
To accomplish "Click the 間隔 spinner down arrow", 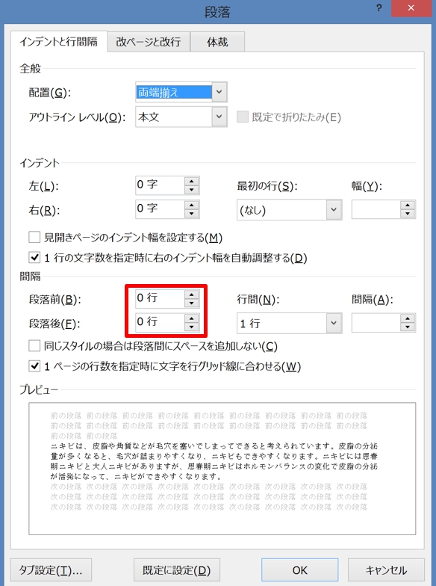I will point(408,327).
